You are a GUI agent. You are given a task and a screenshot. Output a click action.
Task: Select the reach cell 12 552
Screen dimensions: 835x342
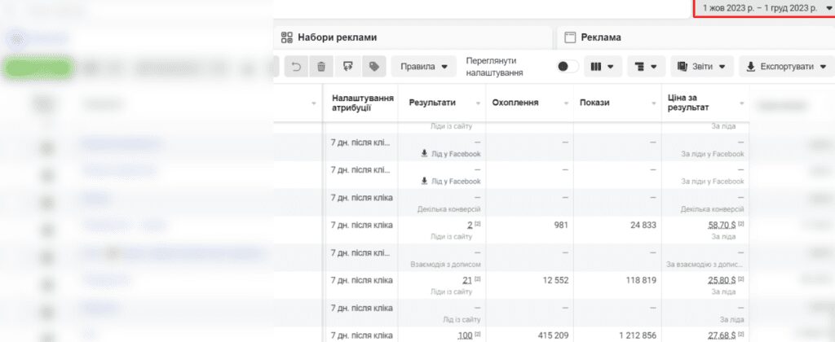[x=555, y=280]
